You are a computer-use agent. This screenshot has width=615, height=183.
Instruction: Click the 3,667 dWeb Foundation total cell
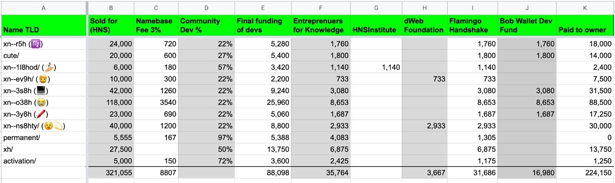tap(424, 173)
